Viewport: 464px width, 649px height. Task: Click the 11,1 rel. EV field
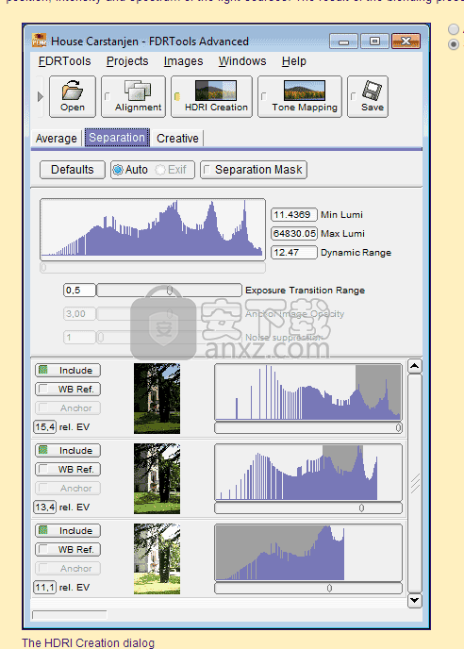(x=44, y=588)
